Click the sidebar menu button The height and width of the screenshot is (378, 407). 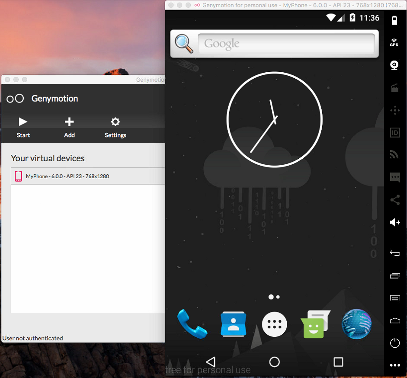(395, 298)
